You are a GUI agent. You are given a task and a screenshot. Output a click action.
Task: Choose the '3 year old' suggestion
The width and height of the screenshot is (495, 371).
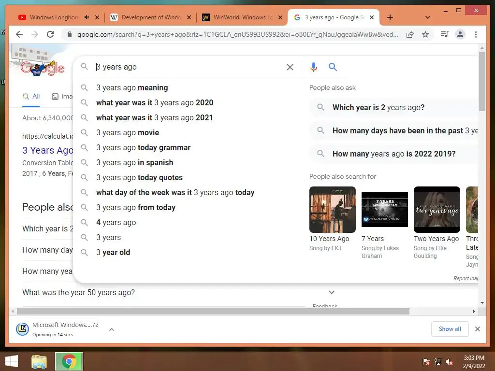click(x=113, y=252)
